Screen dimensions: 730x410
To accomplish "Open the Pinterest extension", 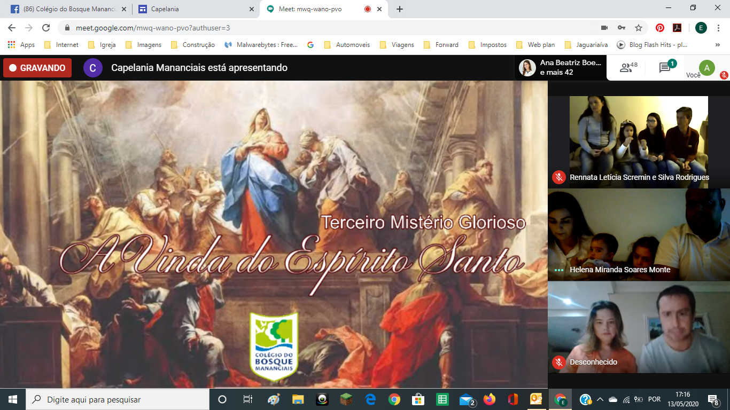I will (660, 28).
